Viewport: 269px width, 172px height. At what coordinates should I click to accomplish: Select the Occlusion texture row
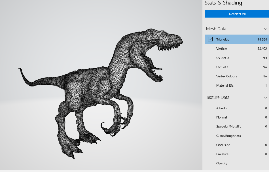coord(237,145)
